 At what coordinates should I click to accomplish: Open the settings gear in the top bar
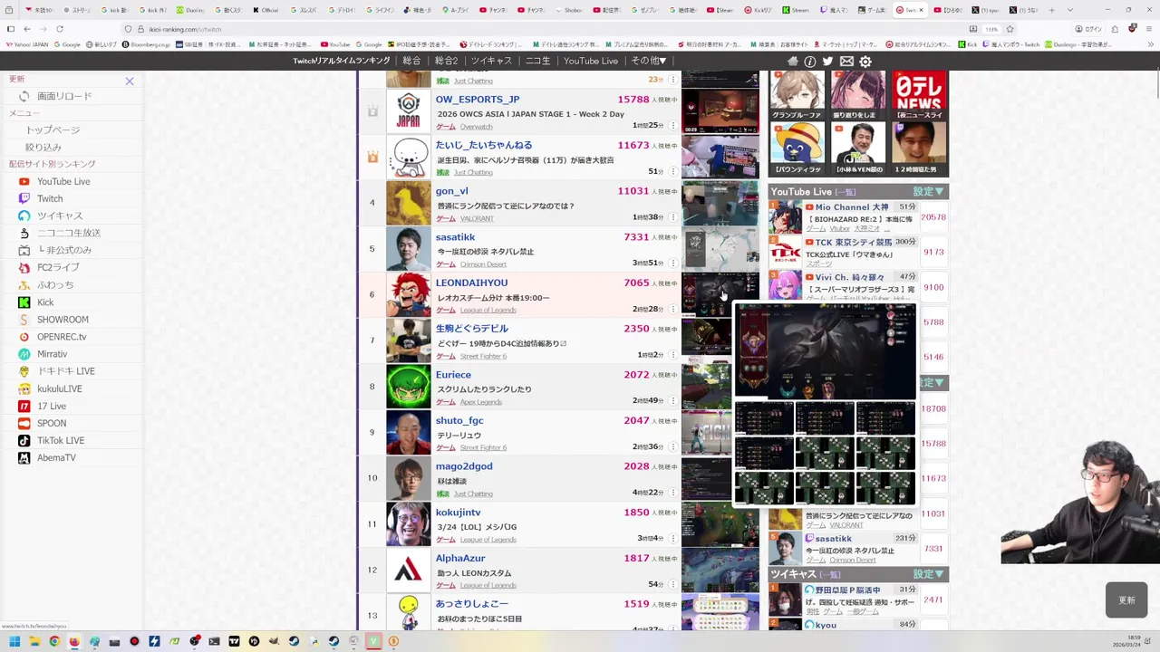click(x=865, y=62)
